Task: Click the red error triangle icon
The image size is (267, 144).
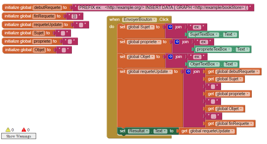Action: click(24, 130)
